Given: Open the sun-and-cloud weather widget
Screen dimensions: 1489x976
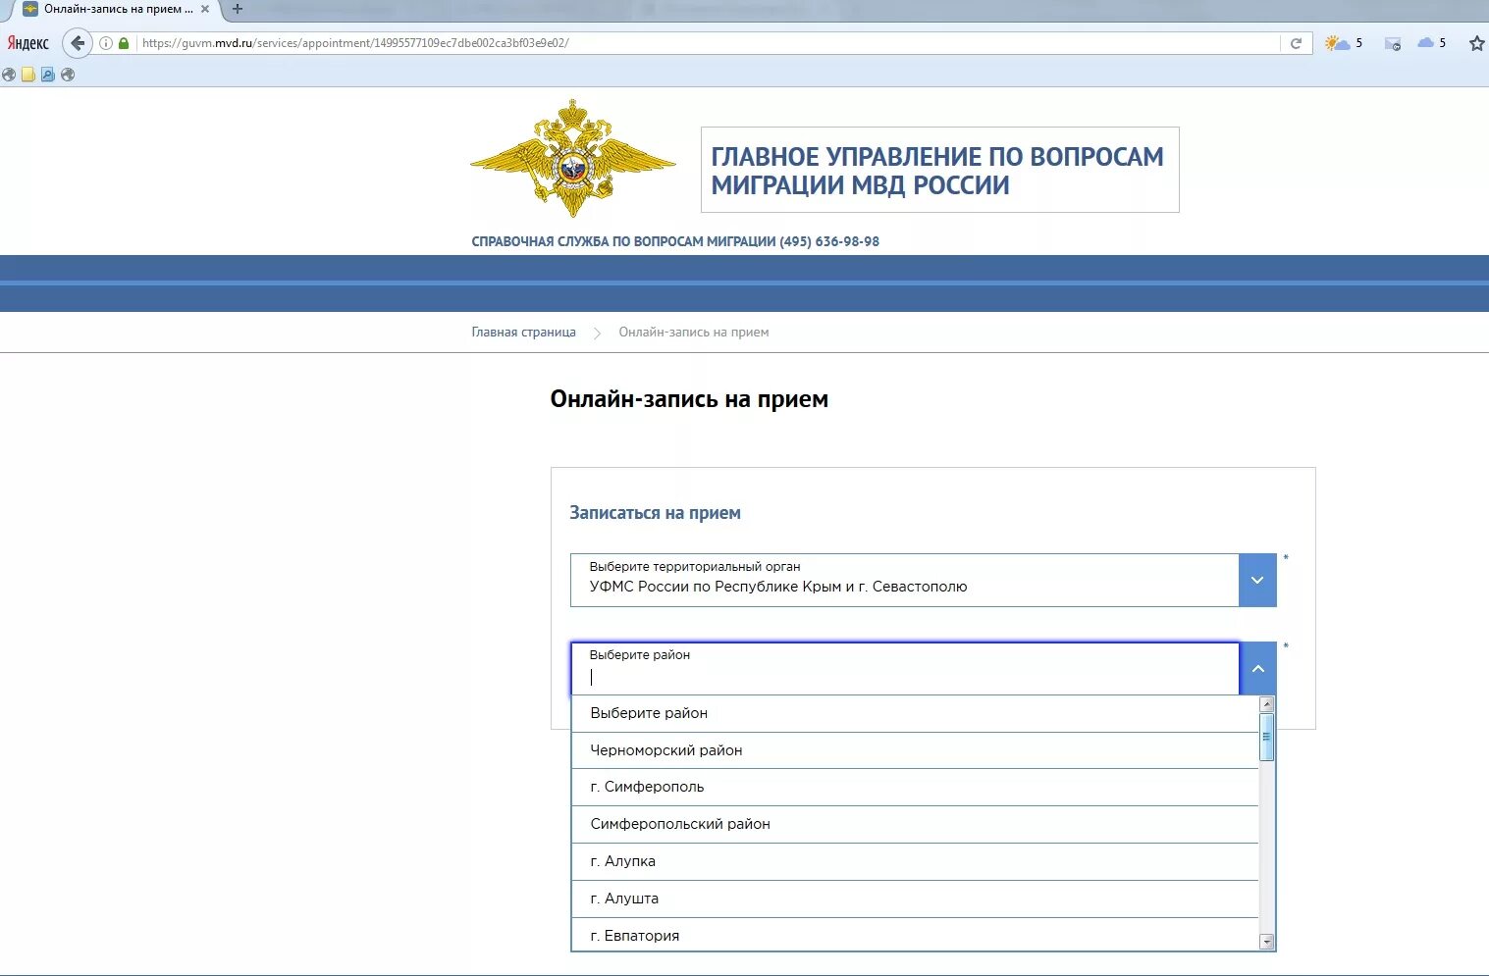Looking at the screenshot, I should 1344,43.
